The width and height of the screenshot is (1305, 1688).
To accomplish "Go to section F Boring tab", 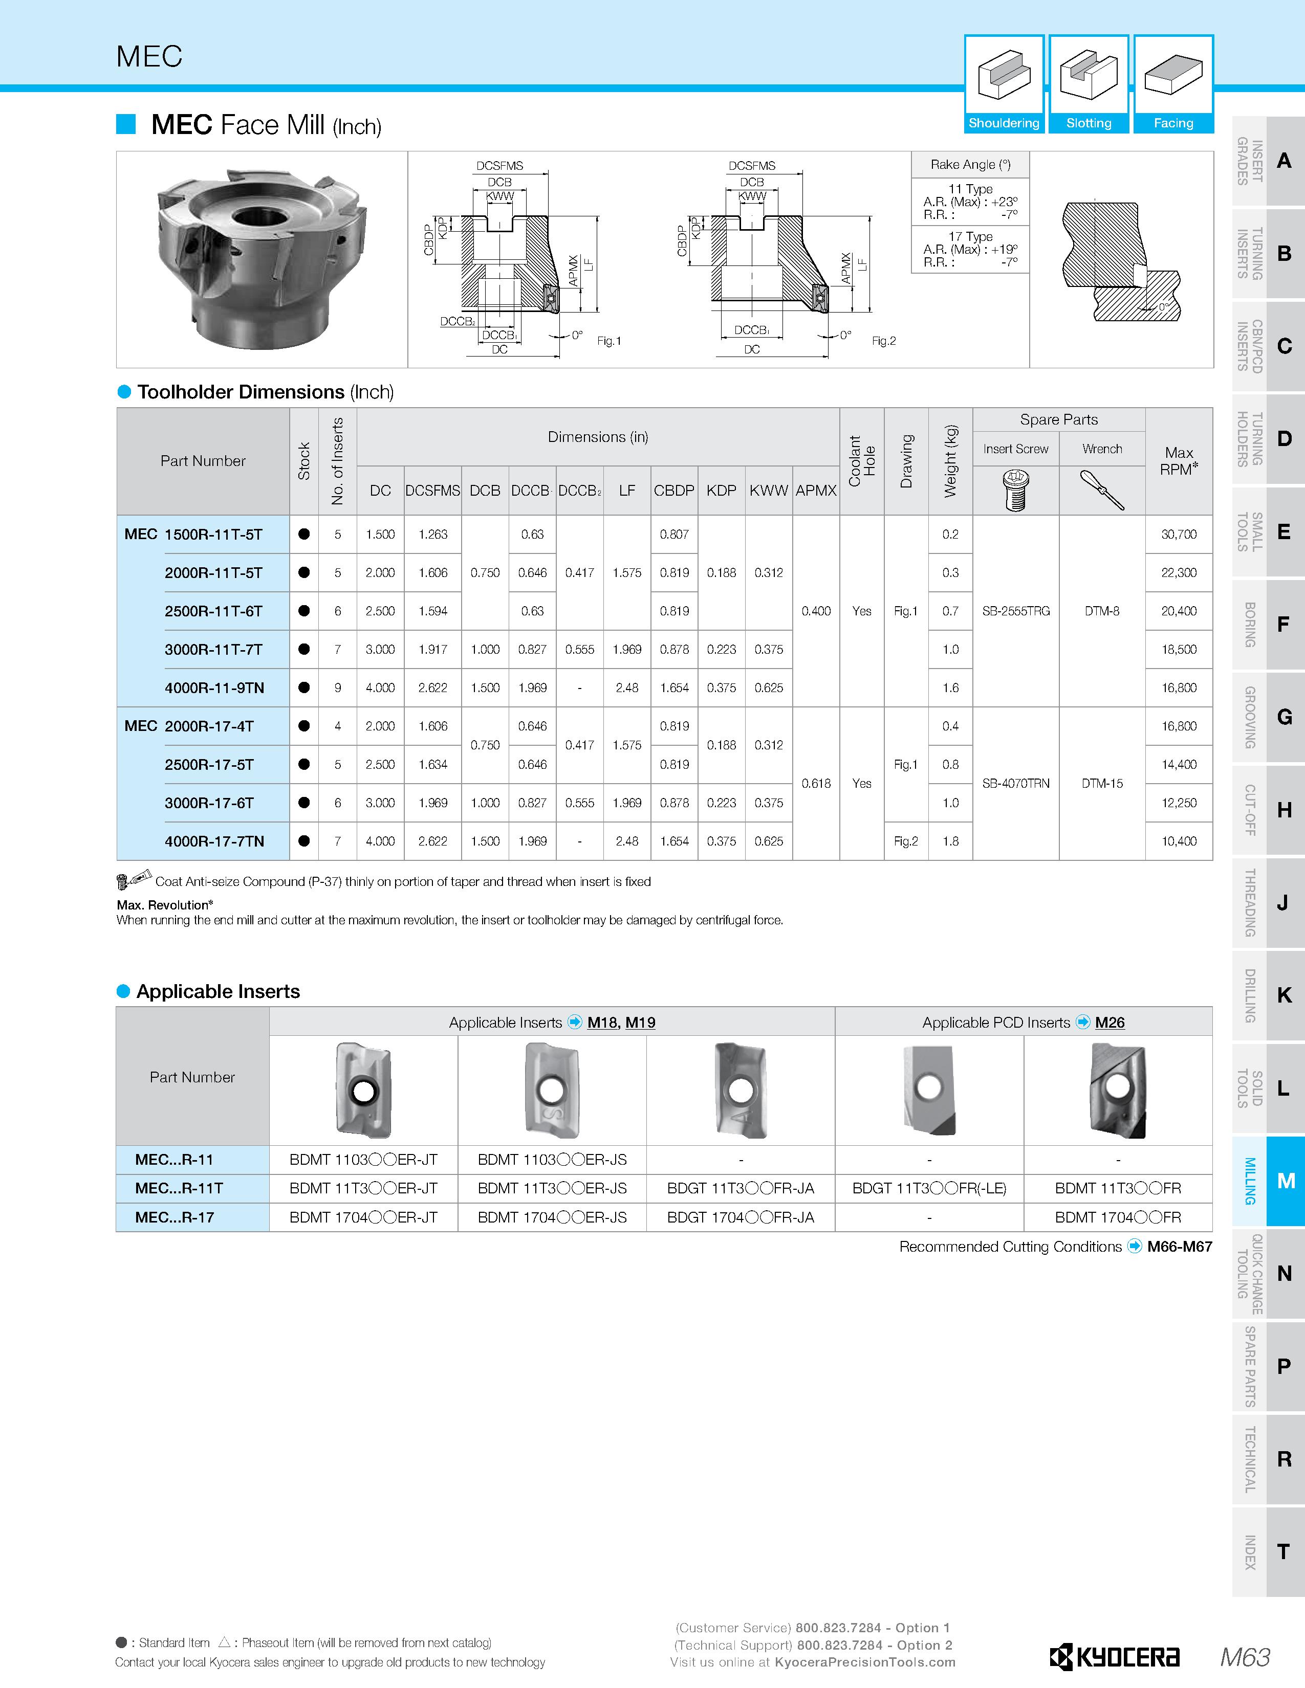I will [1268, 625].
